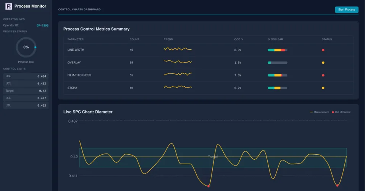Screen dimensions: 365x191
Task: Click the UCL value 0.432
Action: point(42,83)
